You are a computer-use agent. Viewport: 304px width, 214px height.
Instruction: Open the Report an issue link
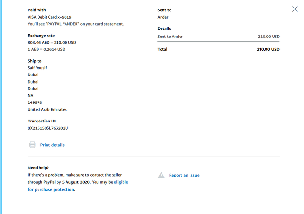tap(184, 175)
